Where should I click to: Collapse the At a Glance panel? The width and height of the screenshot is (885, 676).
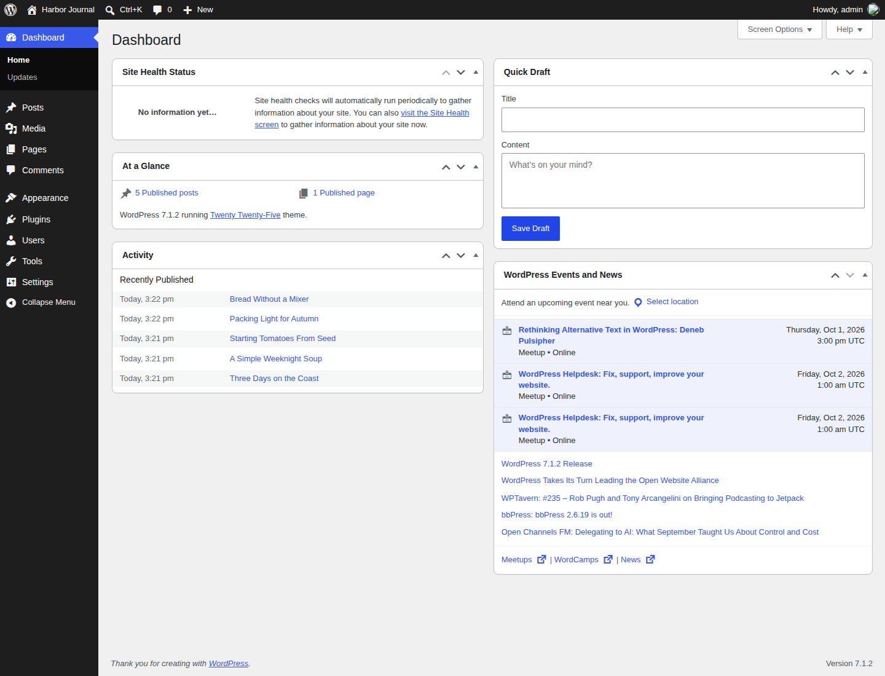476,167
